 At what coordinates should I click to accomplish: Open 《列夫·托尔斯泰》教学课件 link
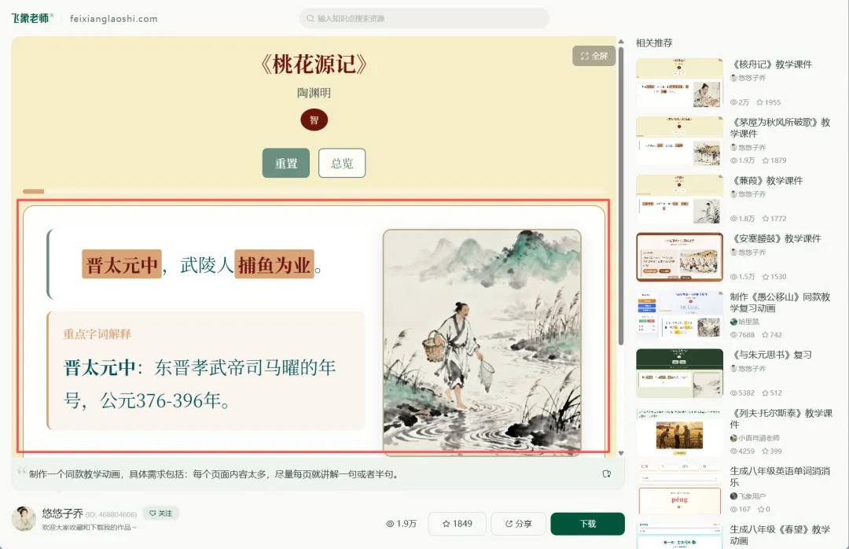[x=781, y=418]
